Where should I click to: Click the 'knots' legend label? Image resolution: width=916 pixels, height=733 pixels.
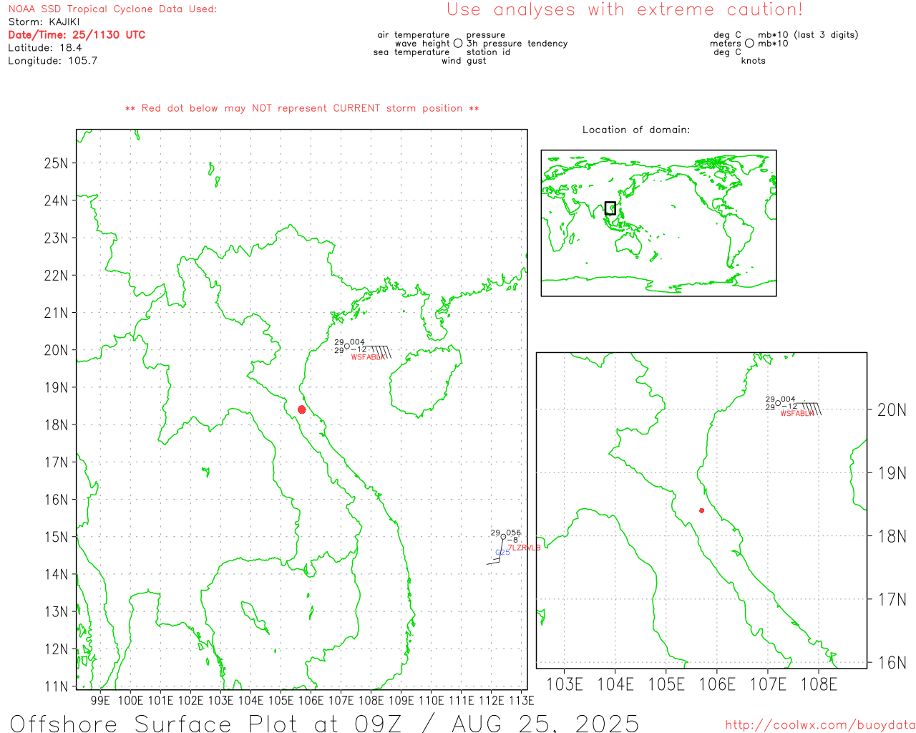click(x=754, y=61)
